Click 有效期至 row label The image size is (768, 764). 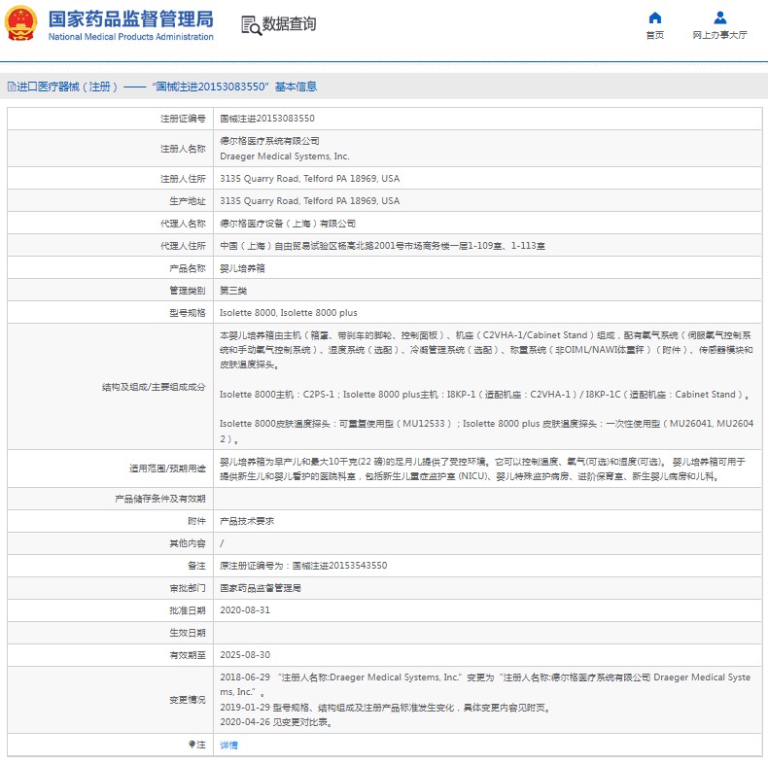click(x=187, y=655)
